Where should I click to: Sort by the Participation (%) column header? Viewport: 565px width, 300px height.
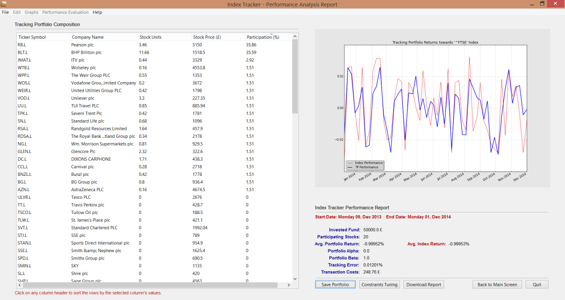click(x=268, y=37)
